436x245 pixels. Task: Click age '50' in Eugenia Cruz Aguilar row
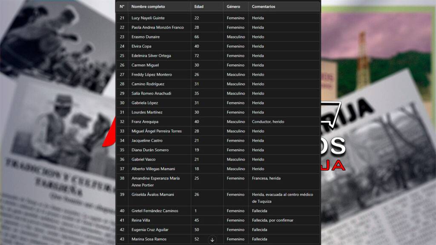(x=197, y=230)
